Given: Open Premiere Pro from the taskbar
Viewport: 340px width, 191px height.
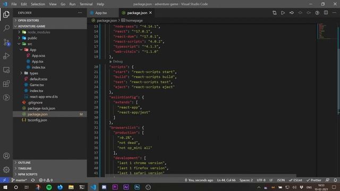Looking at the screenshot, I should 115,187.
